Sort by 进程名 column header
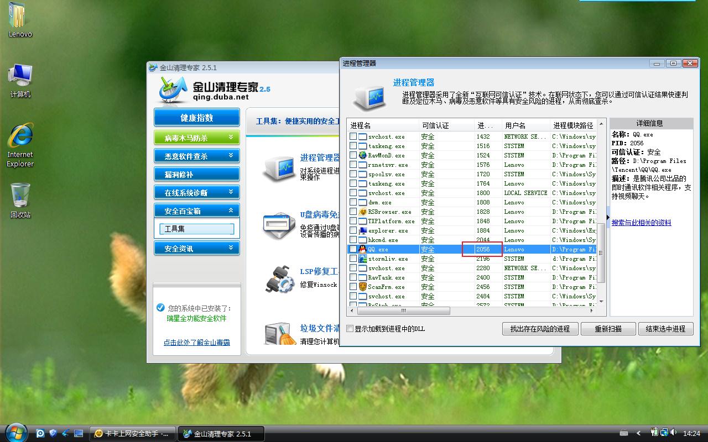The image size is (708, 442). [383, 125]
